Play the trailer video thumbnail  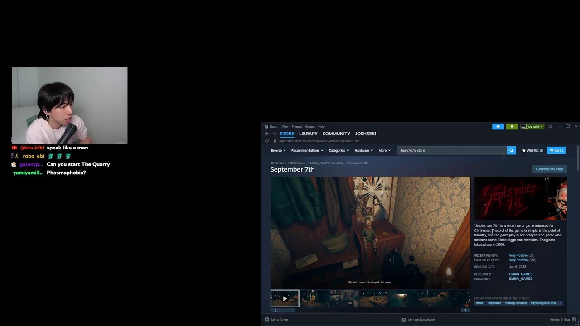285,298
